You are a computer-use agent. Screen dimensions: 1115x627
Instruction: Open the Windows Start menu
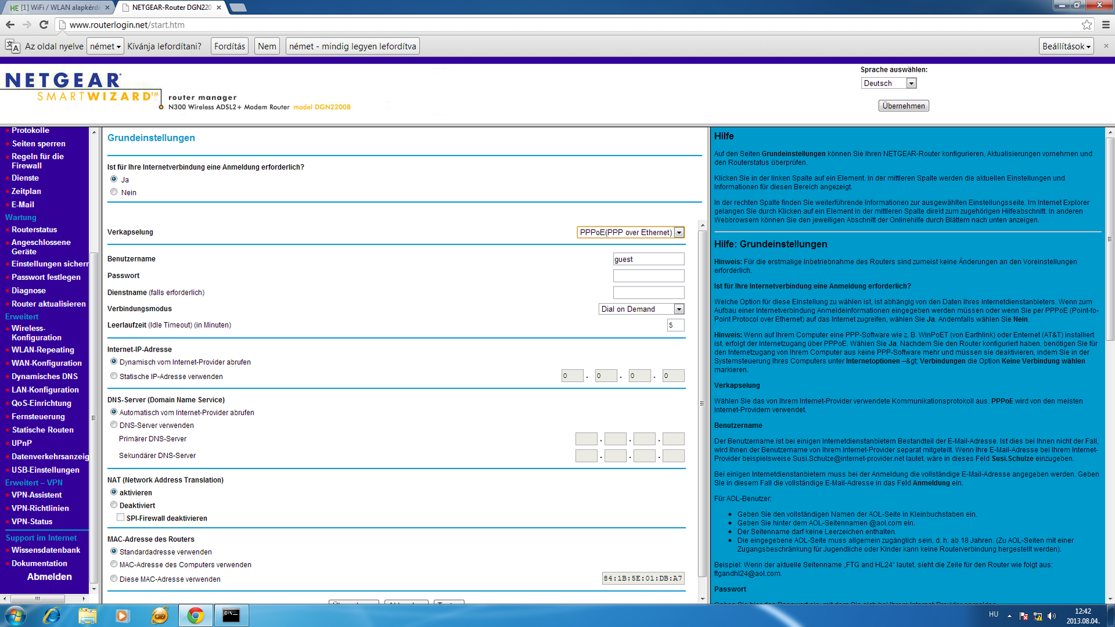pos(15,615)
